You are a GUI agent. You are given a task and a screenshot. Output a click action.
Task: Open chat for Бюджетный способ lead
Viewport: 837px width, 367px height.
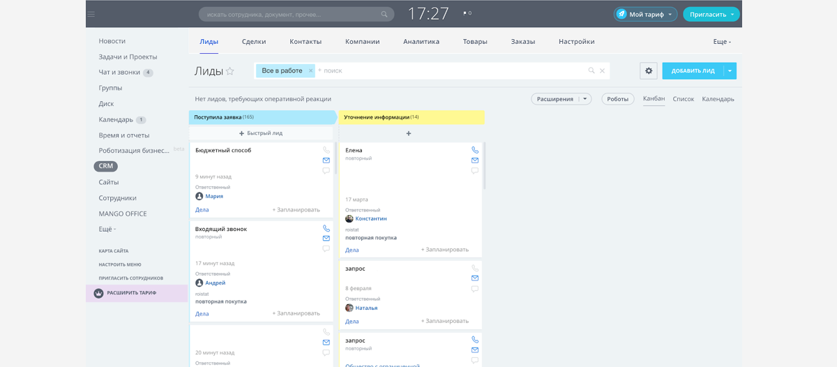[326, 170]
